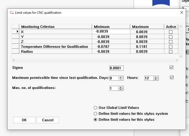Click the X row Minimum value cell

[111, 32]
